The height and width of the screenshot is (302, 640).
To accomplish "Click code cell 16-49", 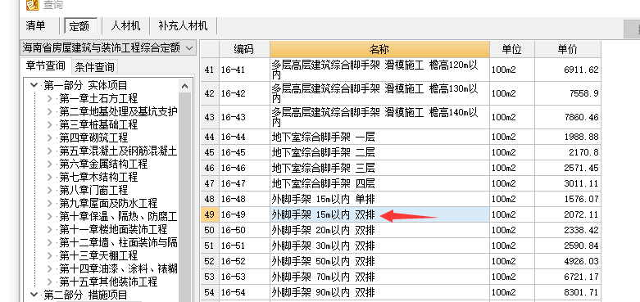I will (x=244, y=214).
